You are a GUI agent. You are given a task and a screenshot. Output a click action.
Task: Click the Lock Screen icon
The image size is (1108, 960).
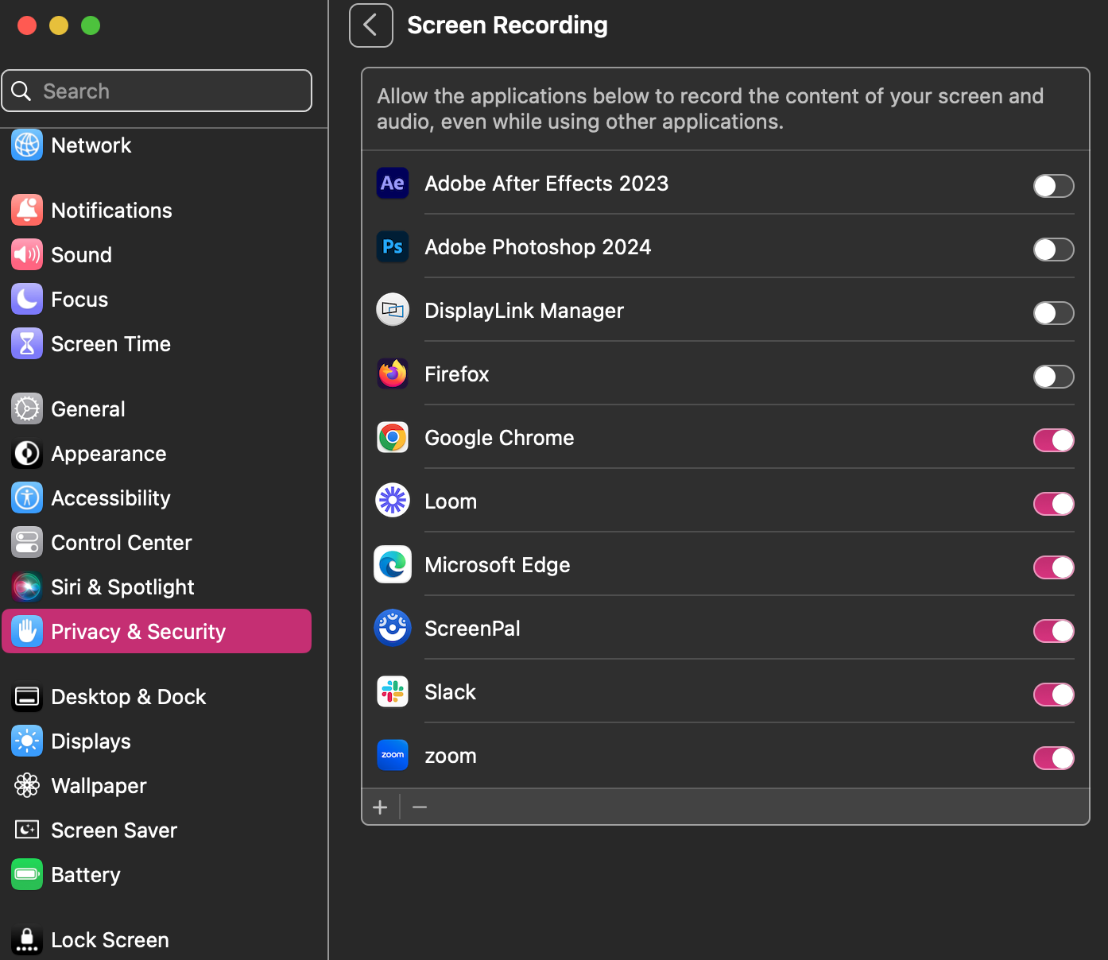point(27,939)
